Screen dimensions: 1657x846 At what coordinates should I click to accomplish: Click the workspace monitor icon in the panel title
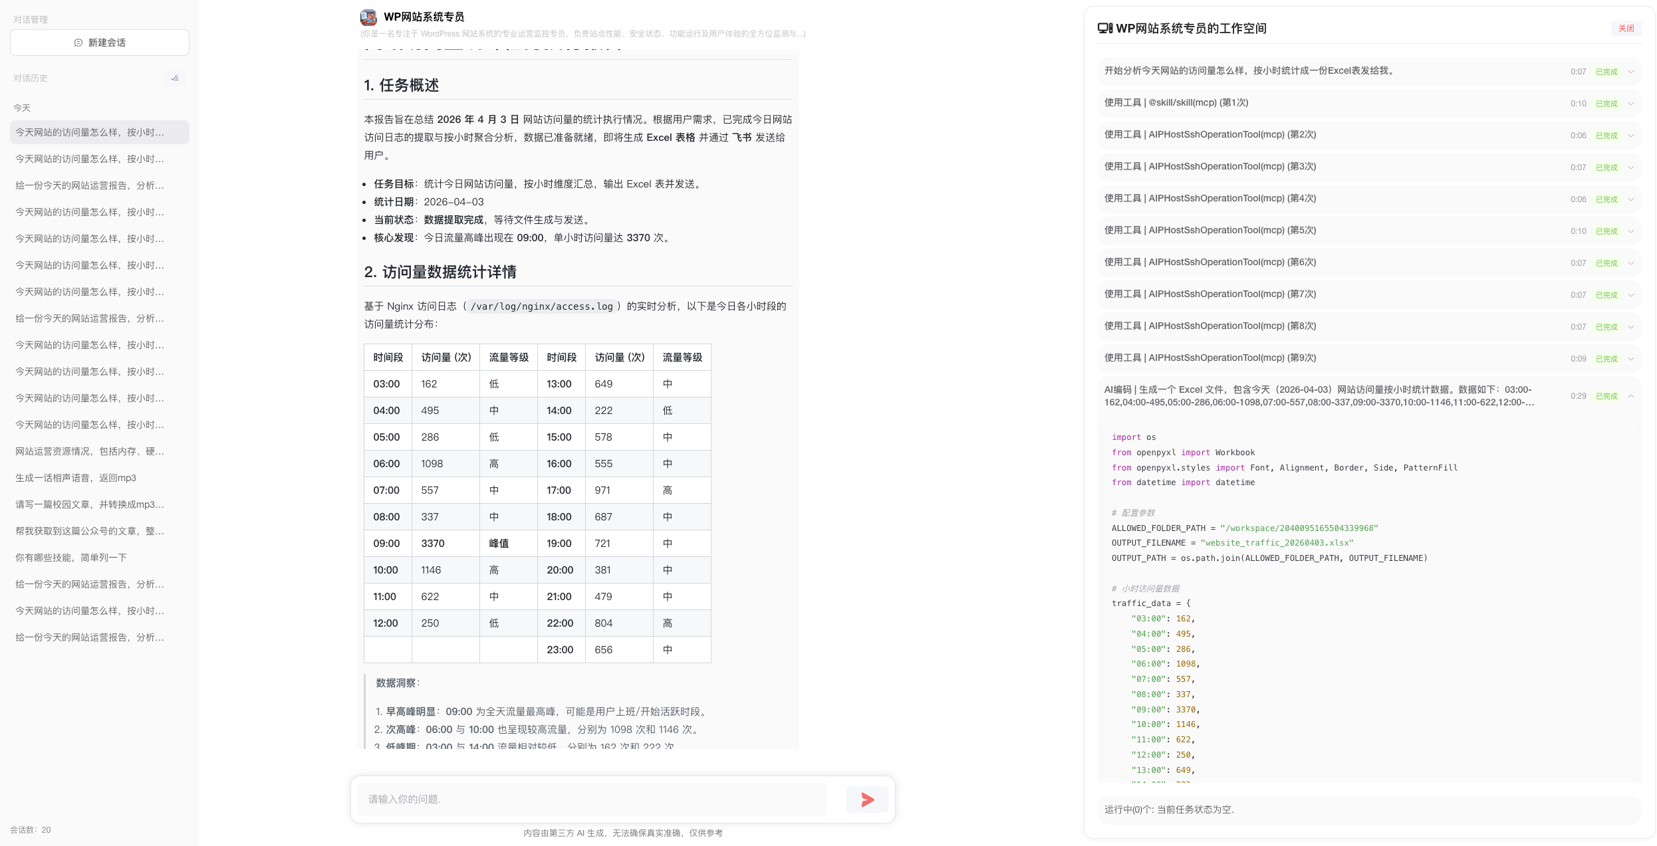(x=1104, y=29)
